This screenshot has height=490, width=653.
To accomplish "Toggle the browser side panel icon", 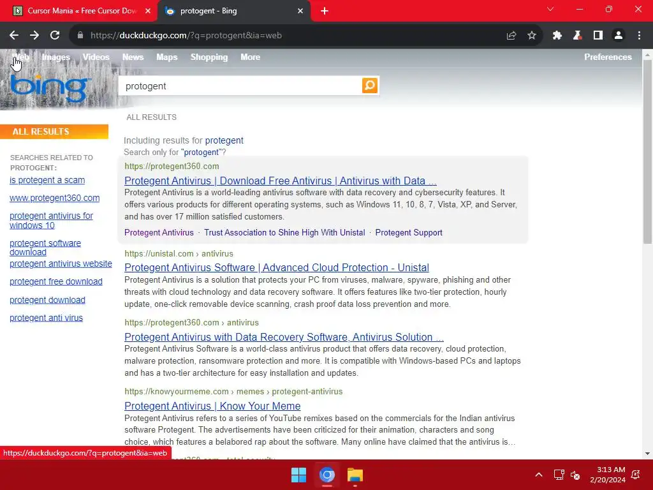I will 598,36.
